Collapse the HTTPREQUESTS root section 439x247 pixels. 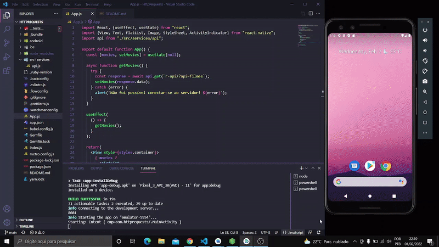pos(31,22)
